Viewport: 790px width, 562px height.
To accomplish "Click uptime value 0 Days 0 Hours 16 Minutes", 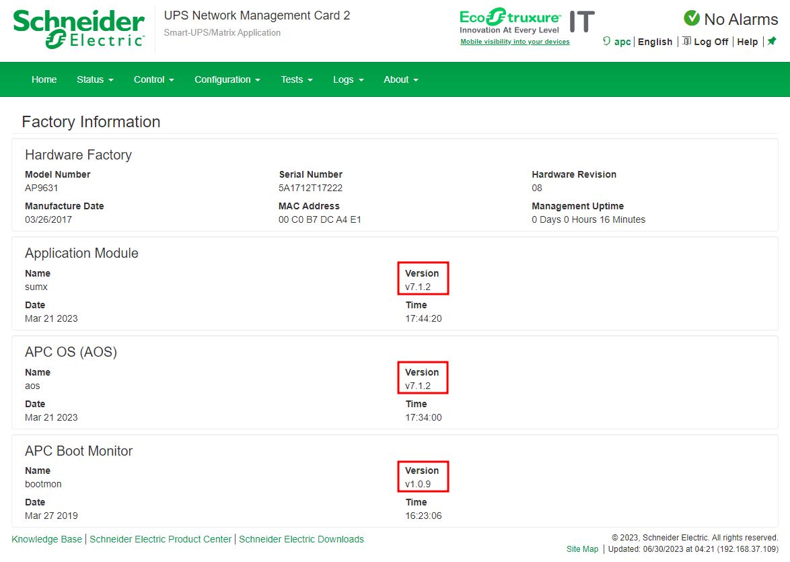I will pyautogui.click(x=589, y=220).
